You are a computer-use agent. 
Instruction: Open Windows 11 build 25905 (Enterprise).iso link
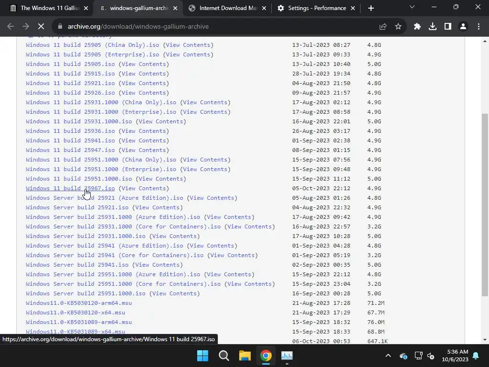[92, 54]
